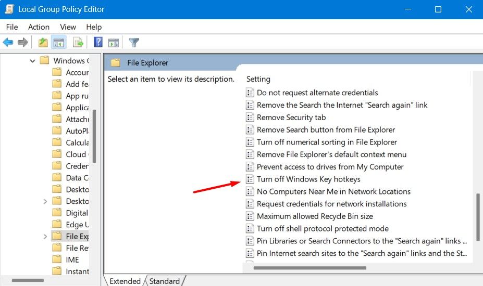
Task: Select Do not request alternate credentials
Action: 317,93
